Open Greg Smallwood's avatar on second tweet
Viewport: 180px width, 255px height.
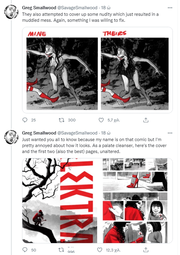pos(11,137)
